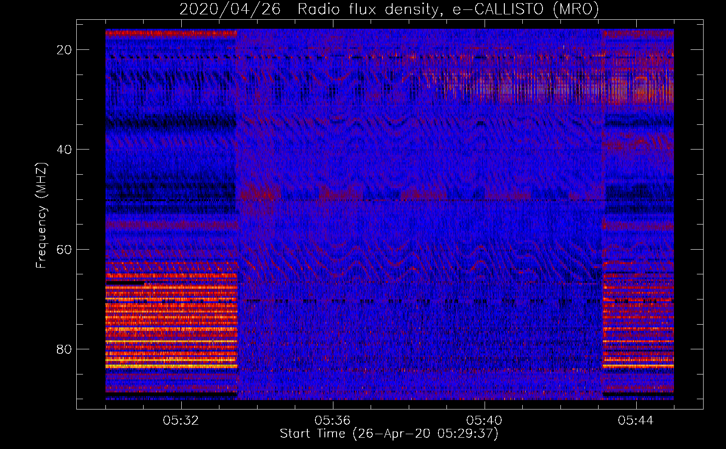Click the frequency tick label "20"
726x449 pixels.
(64, 50)
